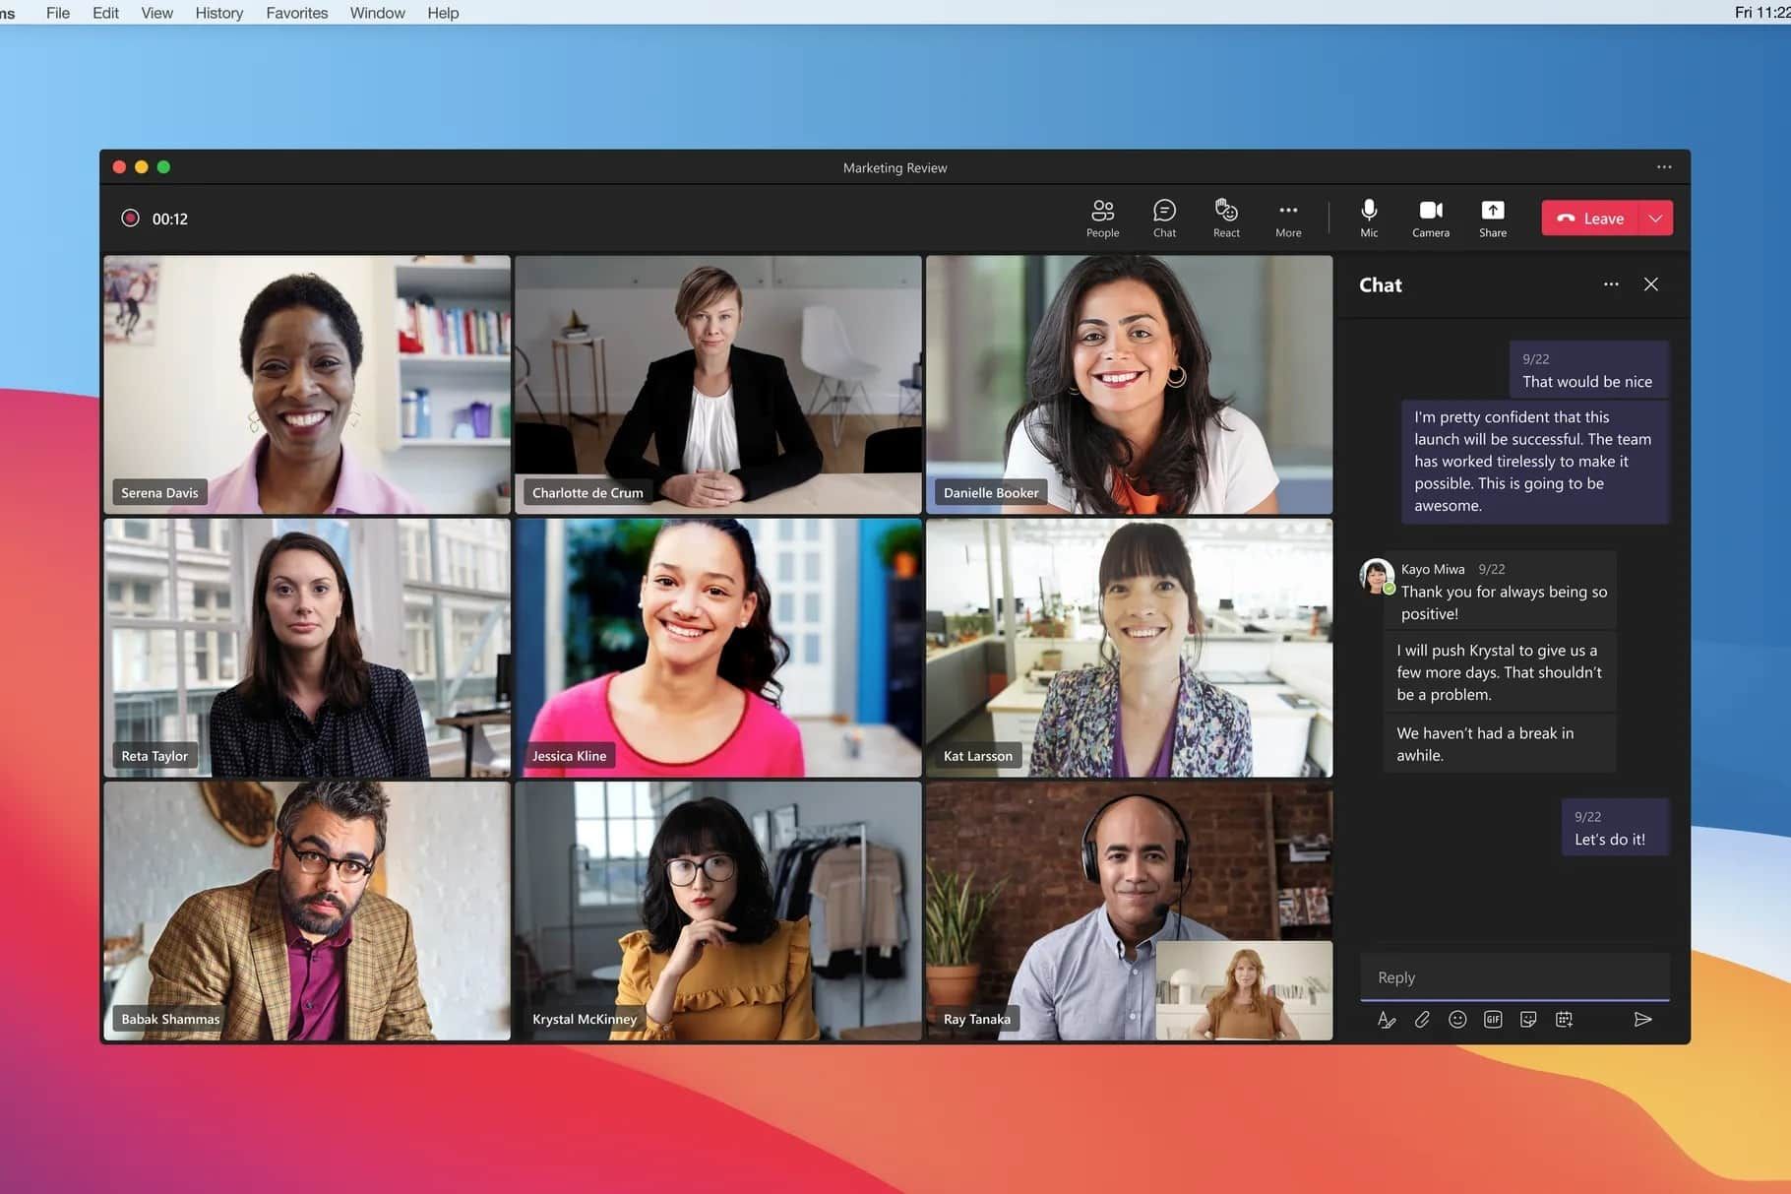Mute the microphone

[x=1369, y=218]
